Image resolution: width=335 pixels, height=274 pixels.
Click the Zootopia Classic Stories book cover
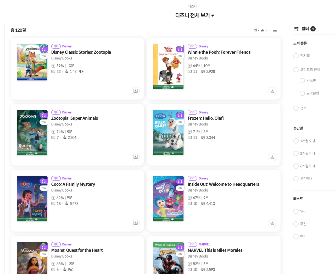[x=32, y=62]
